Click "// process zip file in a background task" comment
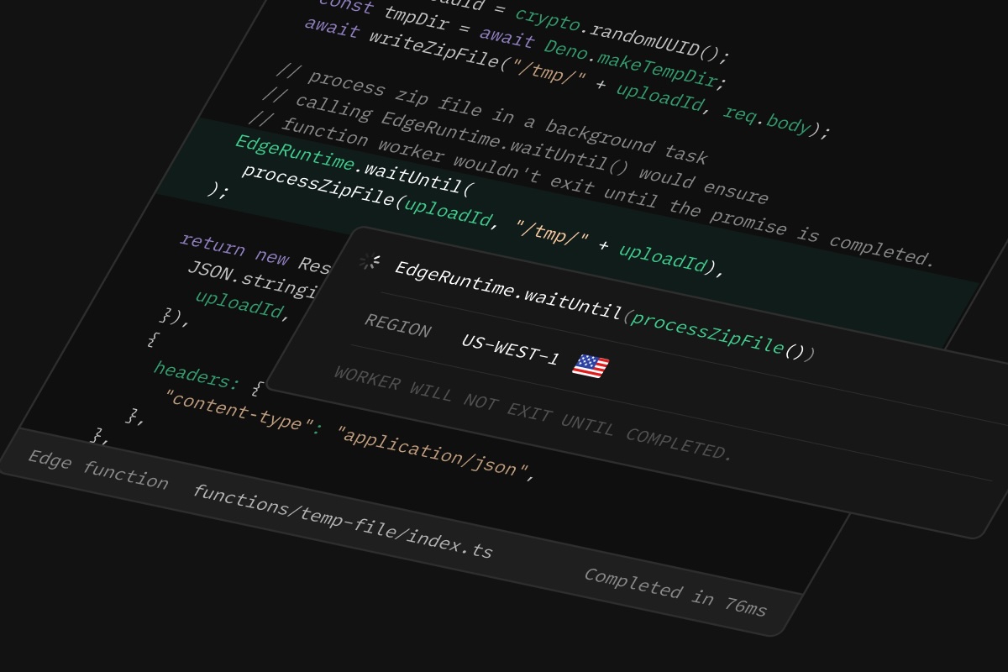 [x=491, y=113]
